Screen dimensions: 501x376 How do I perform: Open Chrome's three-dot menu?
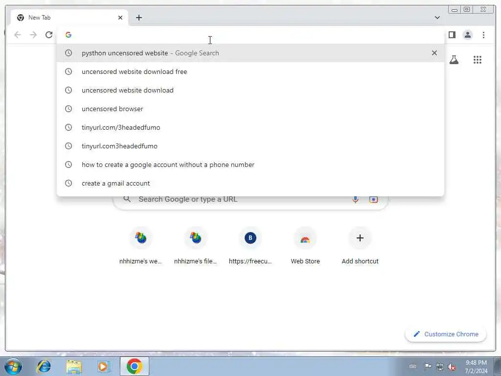(x=483, y=35)
